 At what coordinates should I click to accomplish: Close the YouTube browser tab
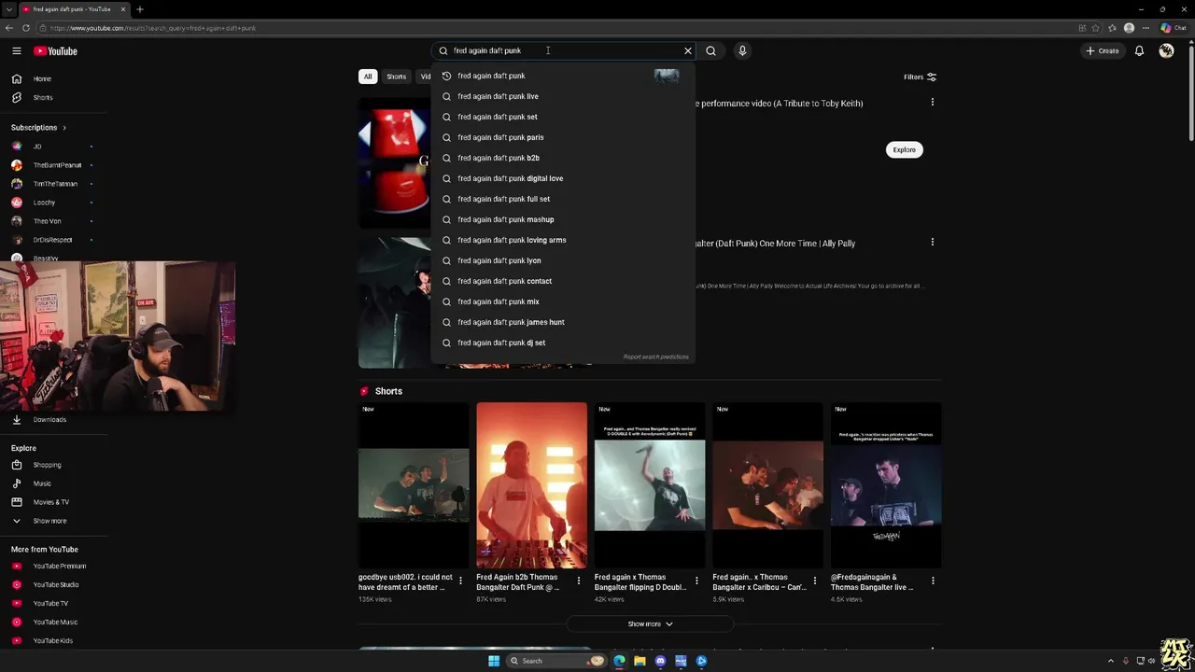point(122,9)
